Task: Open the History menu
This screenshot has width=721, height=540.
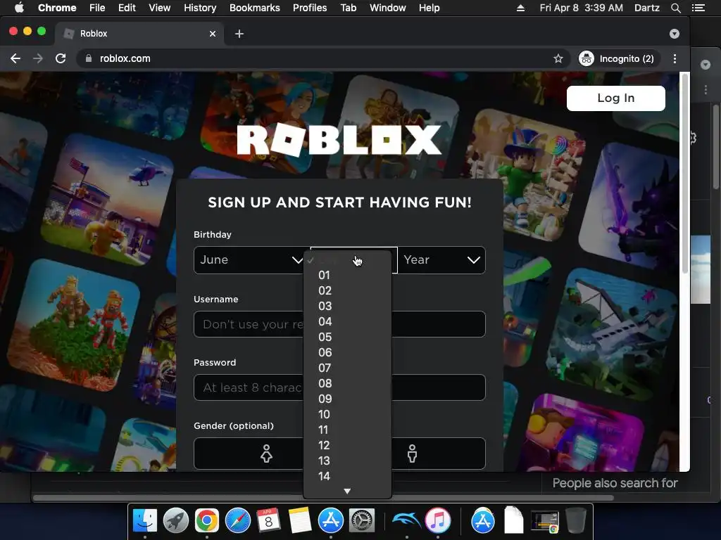Action: (x=200, y=8)
